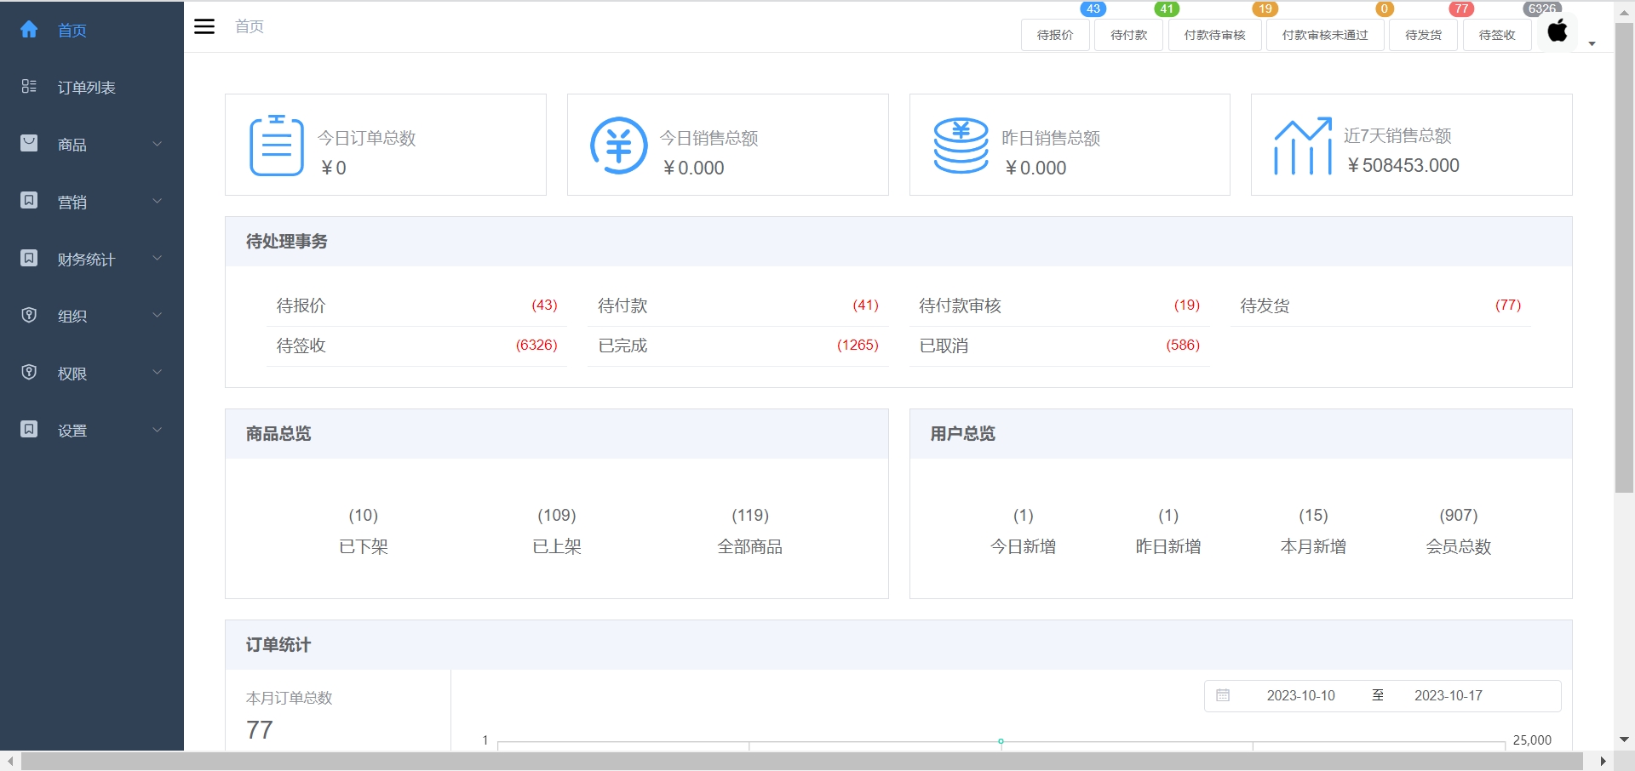Click the 昨日新增 (1) user count

[x=1168, y=531]
